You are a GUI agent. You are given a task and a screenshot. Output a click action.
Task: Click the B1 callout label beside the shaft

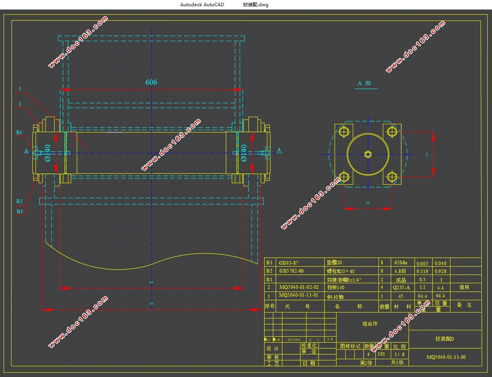click(19, 133)
